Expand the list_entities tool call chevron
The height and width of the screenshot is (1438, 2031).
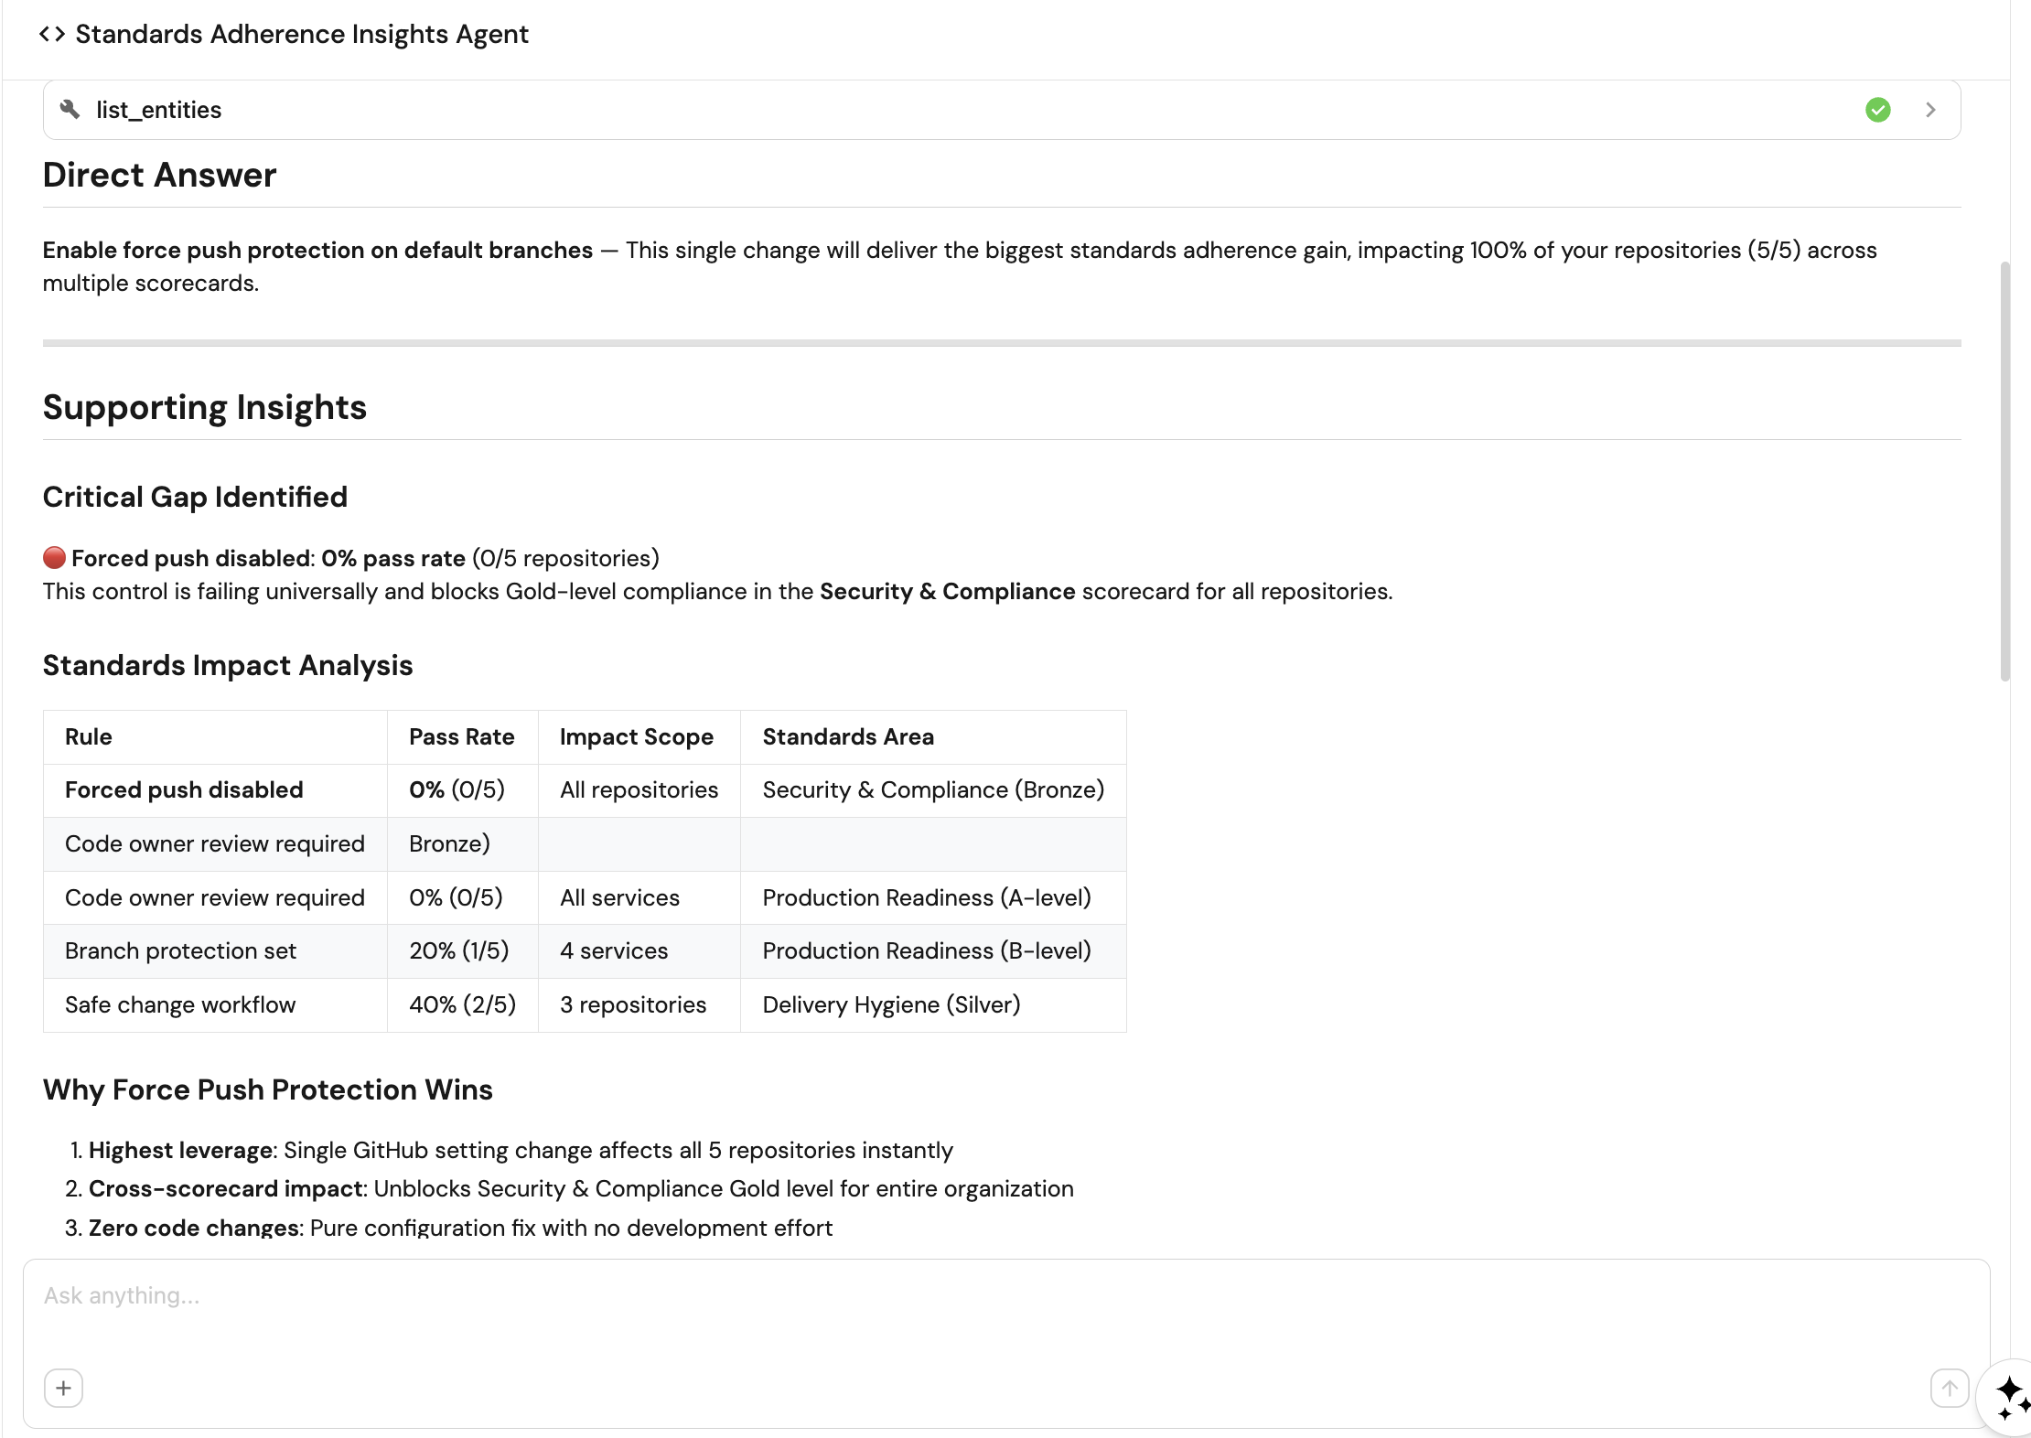point(1930,110)
